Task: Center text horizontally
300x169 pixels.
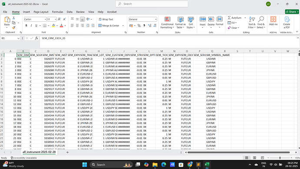Action: click(77, 26)
